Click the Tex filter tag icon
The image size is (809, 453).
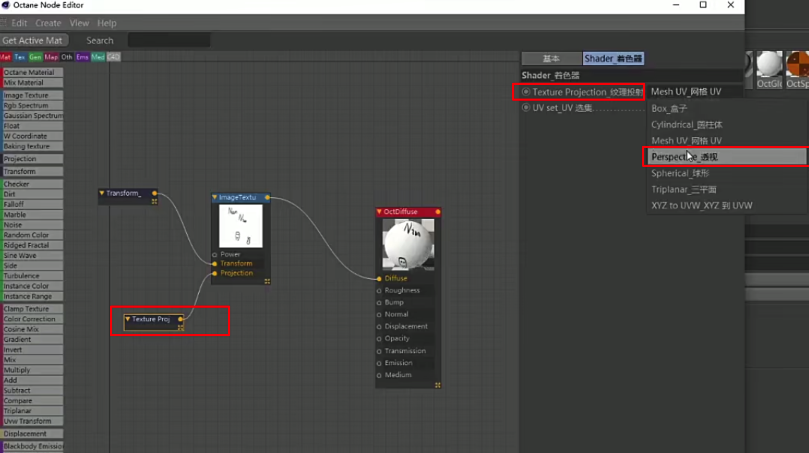(20, 57)
